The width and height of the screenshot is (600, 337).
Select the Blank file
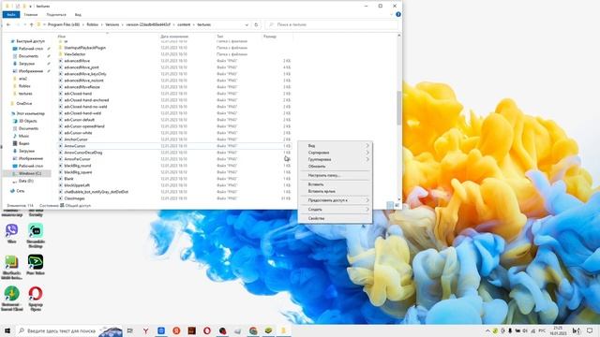point(68,179)
